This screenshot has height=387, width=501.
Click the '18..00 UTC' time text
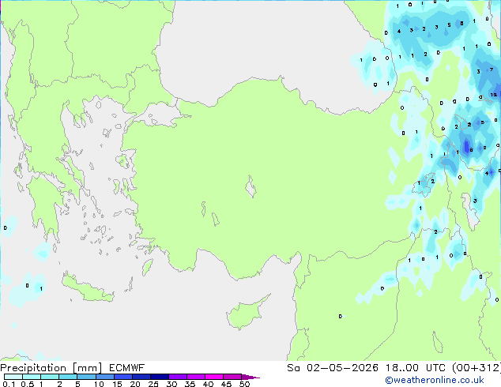click(417, 368)
